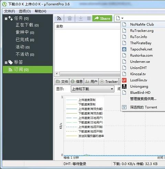This screenshot has width=165, height=169.
Task: Collapse the 任务 tree node
Action: tap(6, 19)
